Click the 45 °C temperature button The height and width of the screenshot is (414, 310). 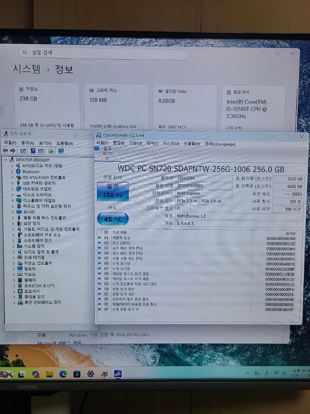(113, 219)
